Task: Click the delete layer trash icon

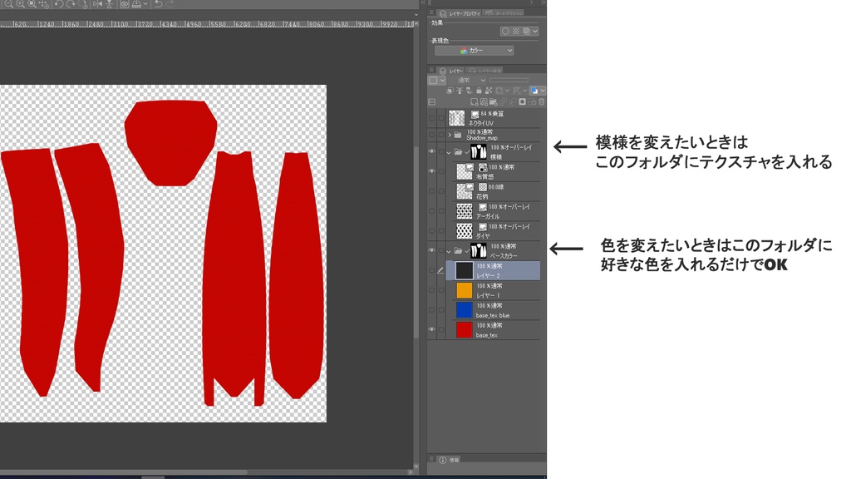Action: click(x=541, y=101)
